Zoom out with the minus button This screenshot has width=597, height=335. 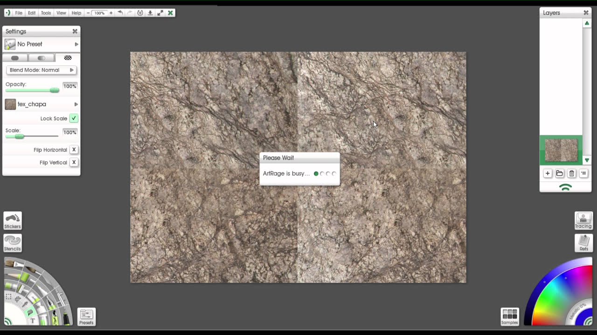click(x=88, y=13)
